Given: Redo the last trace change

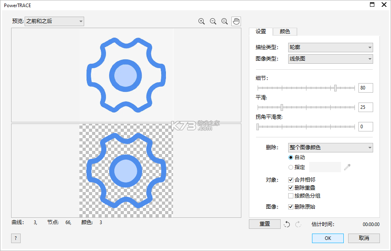Looking at the screenshot, I should click(x=298, y=224).
